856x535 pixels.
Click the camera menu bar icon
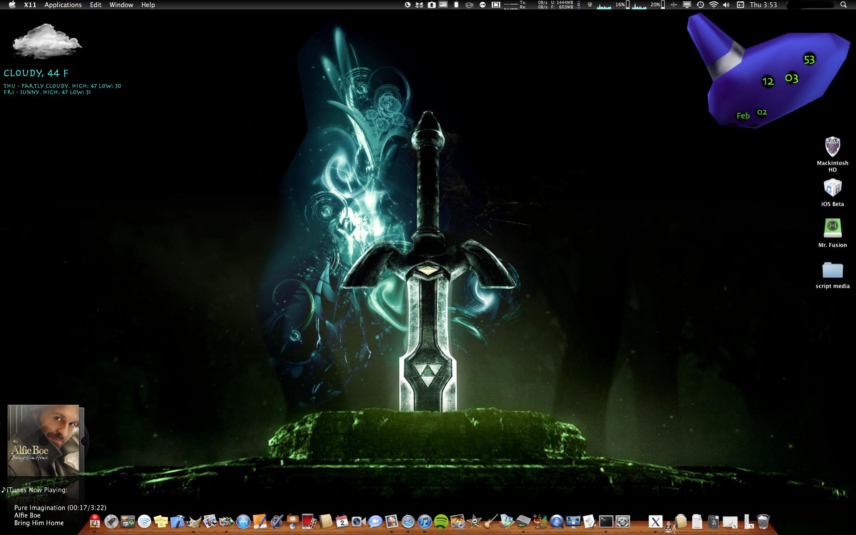431,5
